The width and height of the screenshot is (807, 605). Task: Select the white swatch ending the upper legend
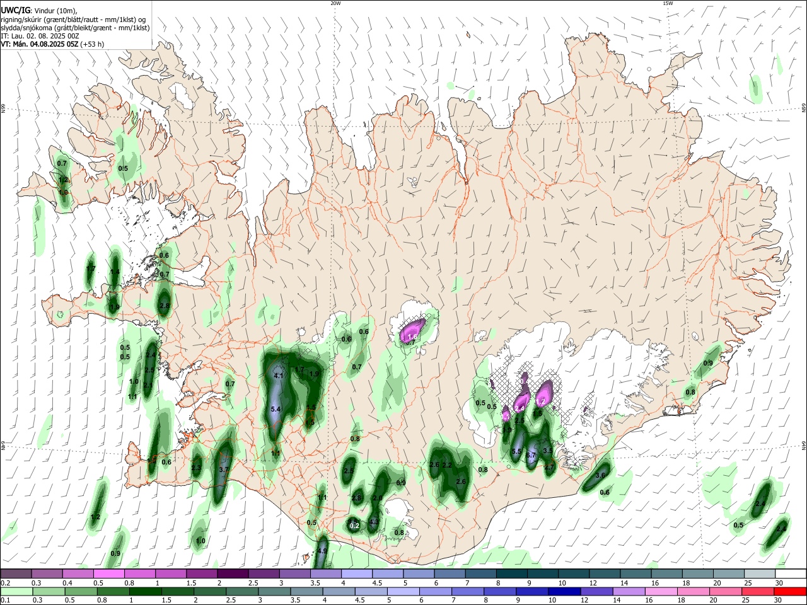tap(790, 574)
